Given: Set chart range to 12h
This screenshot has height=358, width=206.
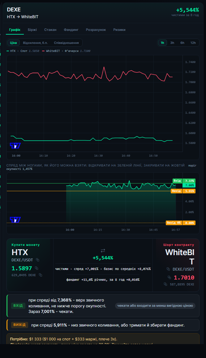Looking at the screenshot, I should [x=193, y=43].
